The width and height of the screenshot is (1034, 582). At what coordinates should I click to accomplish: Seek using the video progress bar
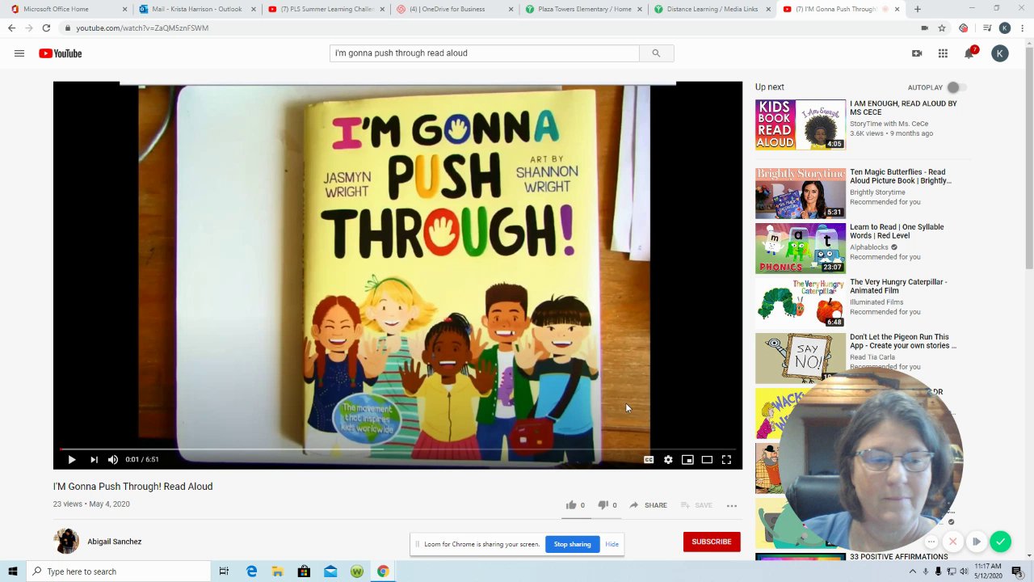point(397,449)
